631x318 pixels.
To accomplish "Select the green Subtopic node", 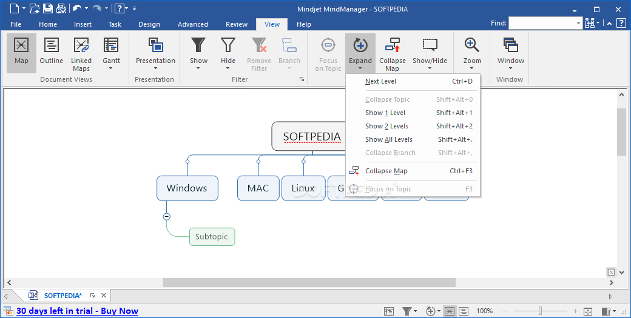I will (212, 236).
